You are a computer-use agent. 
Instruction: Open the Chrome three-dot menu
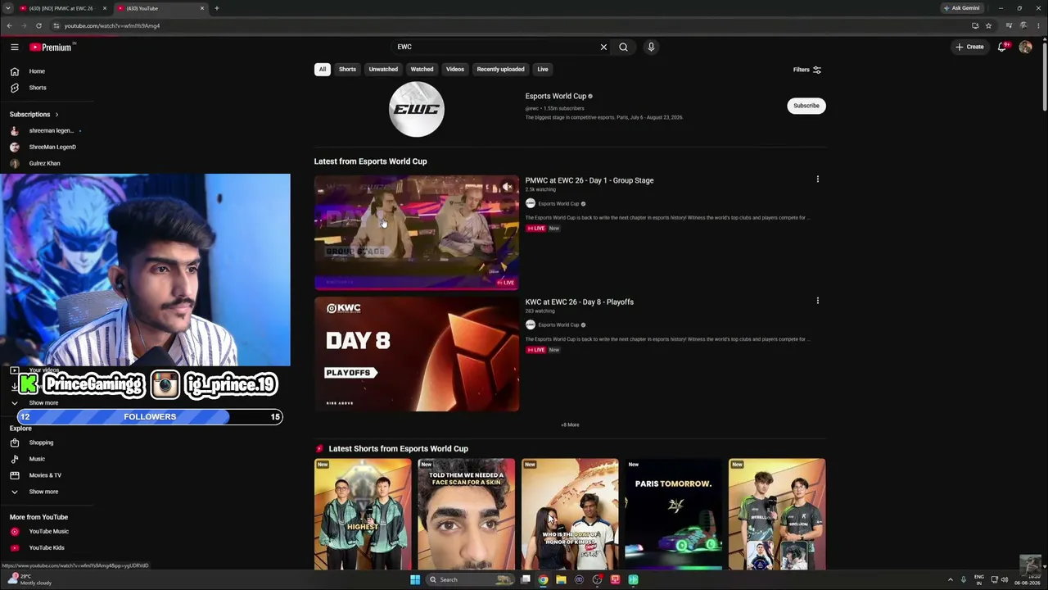pos(1038,25)
